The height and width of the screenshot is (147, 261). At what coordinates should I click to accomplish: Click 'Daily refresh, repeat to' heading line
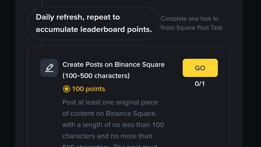pyautogui.click(x=78, y=17)
